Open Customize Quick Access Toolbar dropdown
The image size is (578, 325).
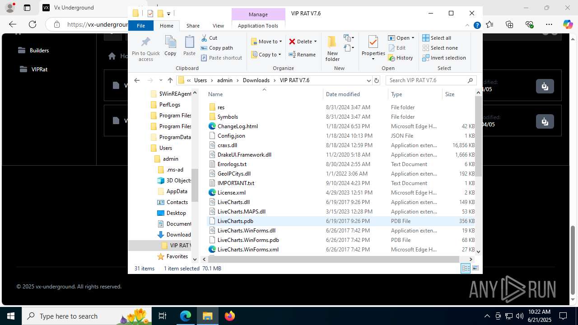[x=168, y=14]
